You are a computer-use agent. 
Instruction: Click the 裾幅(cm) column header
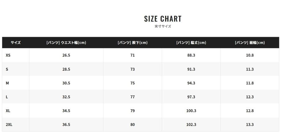click(x=250, y=43)
